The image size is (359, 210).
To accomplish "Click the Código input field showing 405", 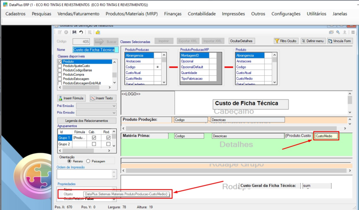I will coord(81,42).
